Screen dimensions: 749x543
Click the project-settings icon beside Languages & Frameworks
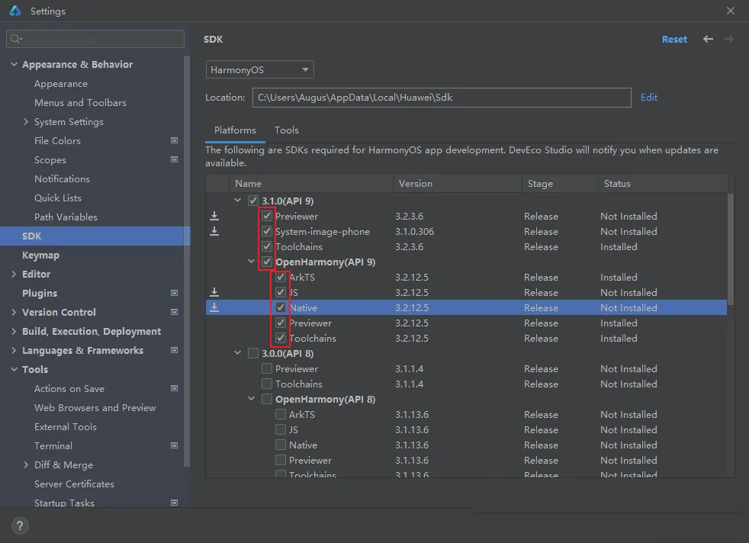175,350
